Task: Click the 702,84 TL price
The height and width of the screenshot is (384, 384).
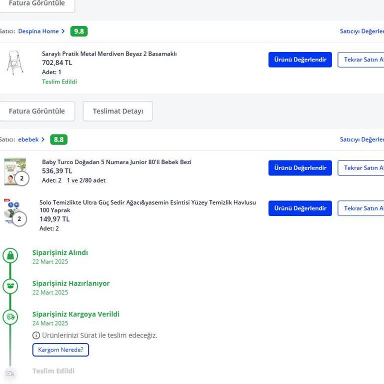Action: 57,62
